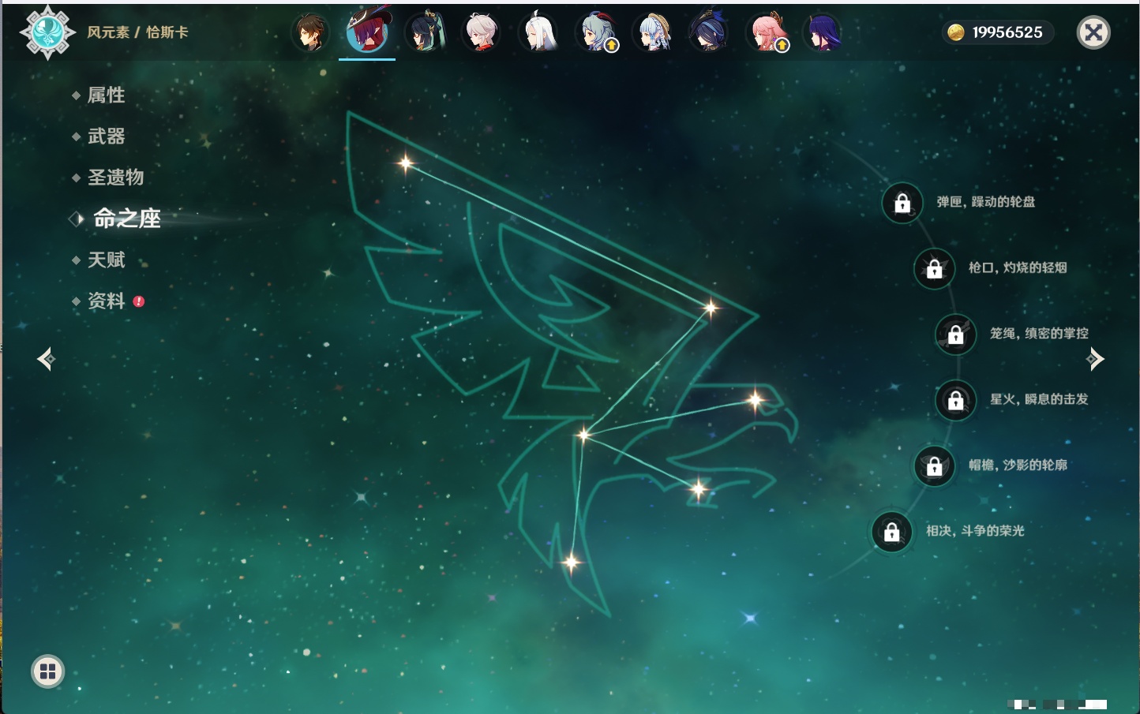Click the star on the eagle's head
The image size is (1140, 714).
(756, 401)
